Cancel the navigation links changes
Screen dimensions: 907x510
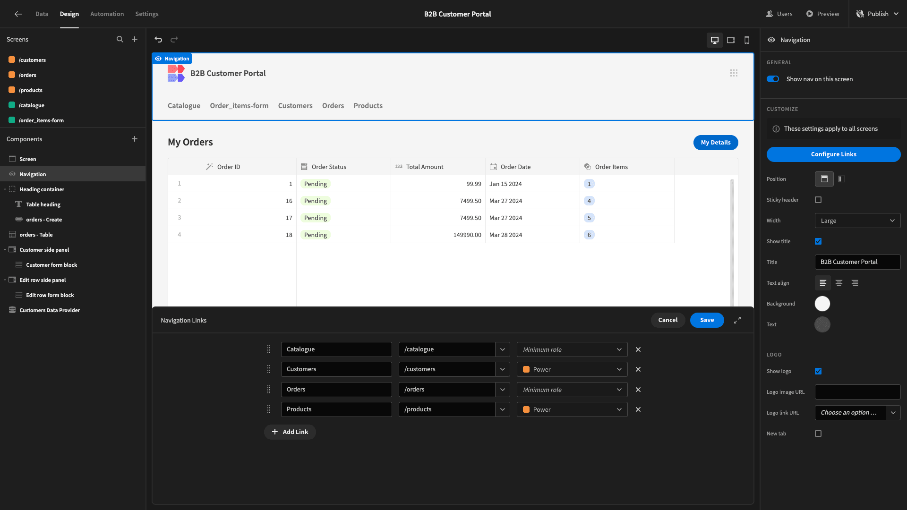[x=667, y=320]
